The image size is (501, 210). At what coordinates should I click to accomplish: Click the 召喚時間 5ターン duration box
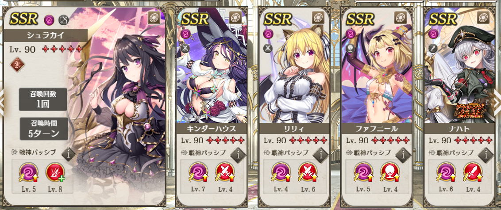tap(43, 129)
